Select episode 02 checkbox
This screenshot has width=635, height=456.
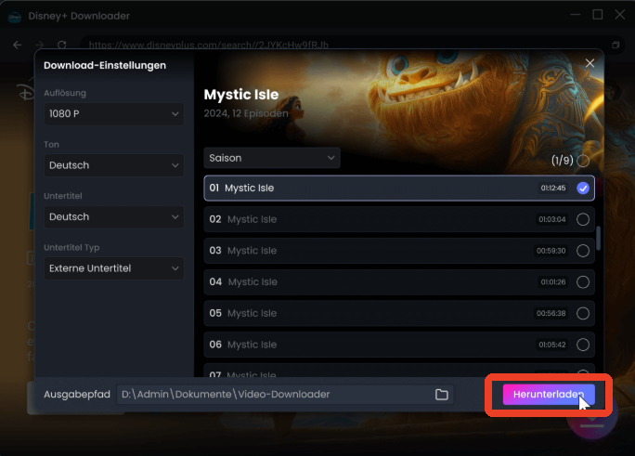(583, 219)
